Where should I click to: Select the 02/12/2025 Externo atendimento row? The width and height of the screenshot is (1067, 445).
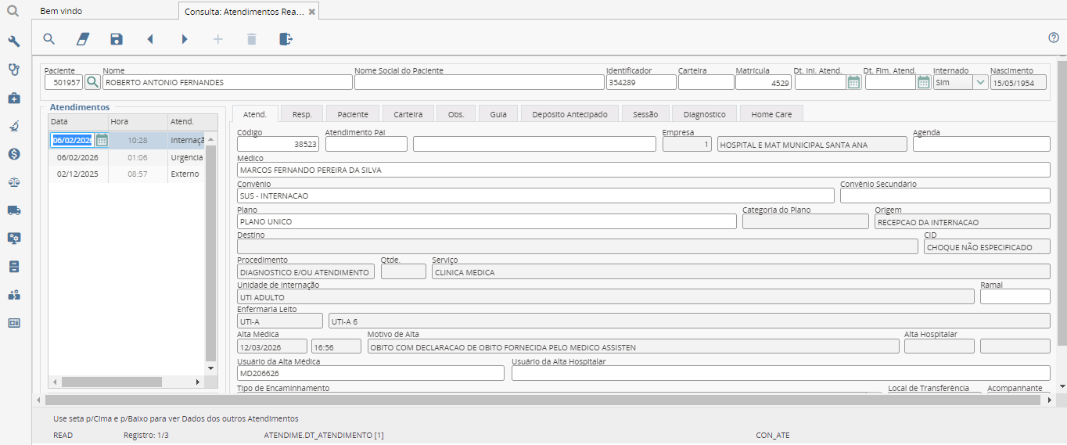click(125, 174)
